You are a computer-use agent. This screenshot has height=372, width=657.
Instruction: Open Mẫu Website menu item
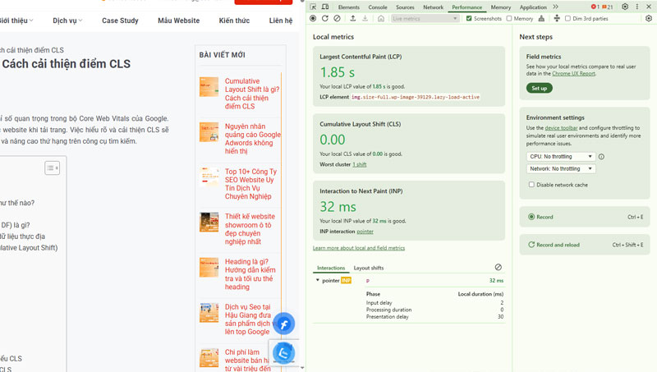point(178,21)
